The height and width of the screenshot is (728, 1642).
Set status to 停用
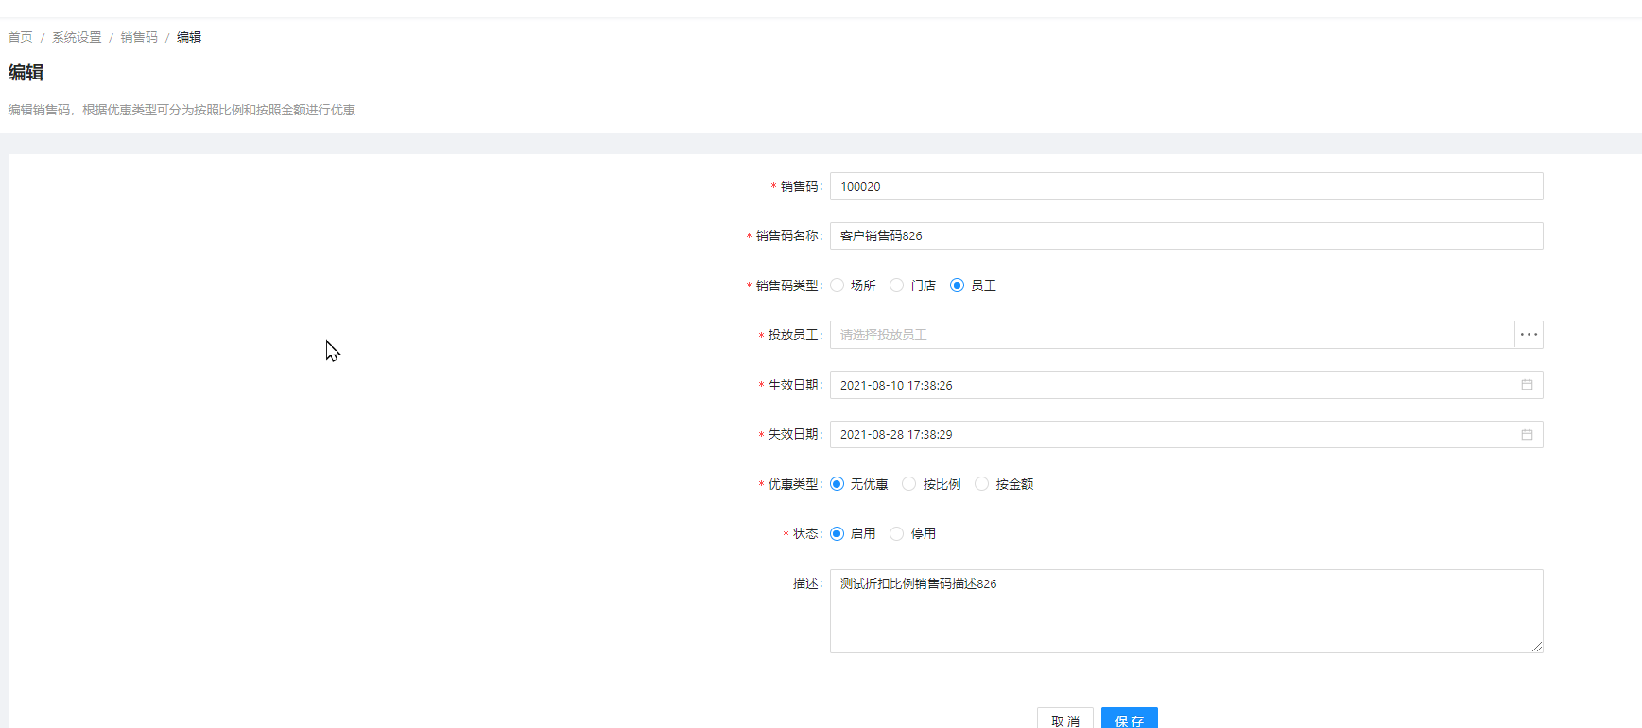coord(897,533)
